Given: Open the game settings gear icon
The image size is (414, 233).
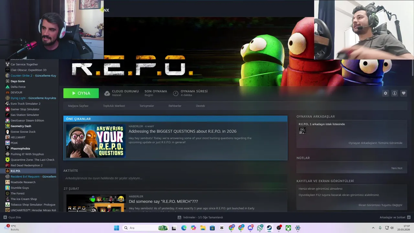Looking at the screenshot, I should 385,93.
